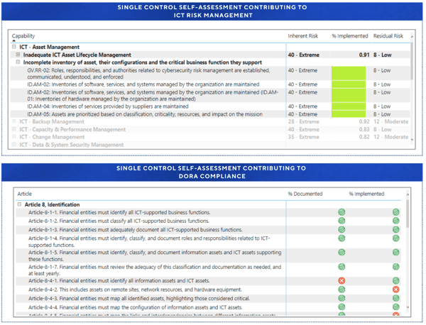Select Article-8-4-4 map the configuration row

tap(208, 307)
